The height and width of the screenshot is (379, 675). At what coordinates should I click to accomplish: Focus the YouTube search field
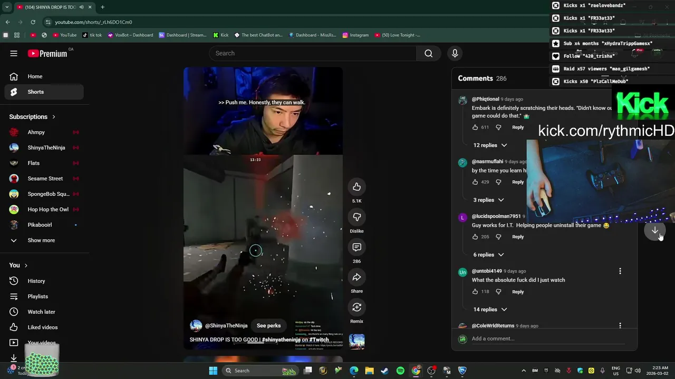pyautogui.click(x=313, y=53)
